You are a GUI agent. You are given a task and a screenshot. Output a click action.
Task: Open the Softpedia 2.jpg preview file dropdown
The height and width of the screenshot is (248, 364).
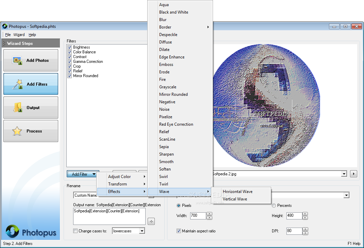344,174
